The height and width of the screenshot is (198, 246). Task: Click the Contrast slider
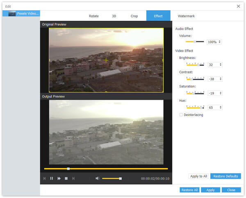point(195,79)
